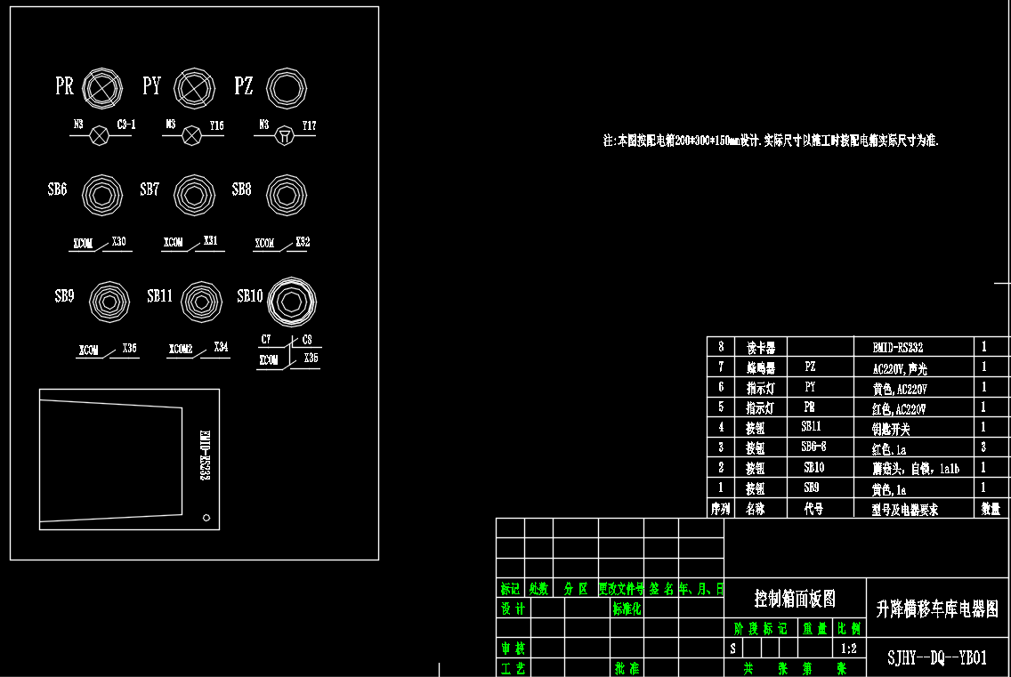1011x677 pixels.
Task: Click the 1:2 scale value cell
Action: [848, 649]
